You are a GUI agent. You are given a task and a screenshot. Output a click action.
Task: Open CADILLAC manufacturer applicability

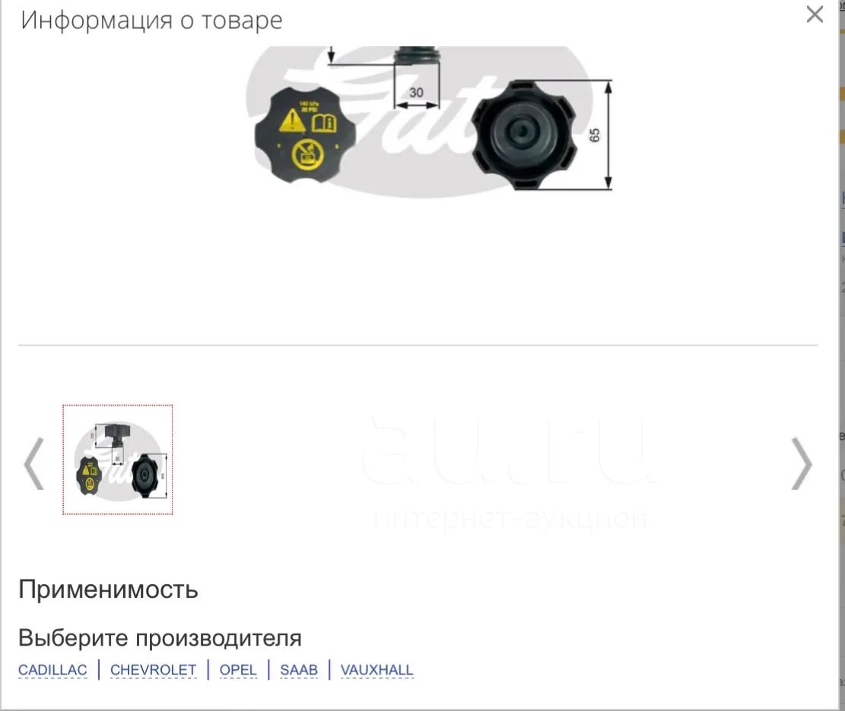coord(52,670)
